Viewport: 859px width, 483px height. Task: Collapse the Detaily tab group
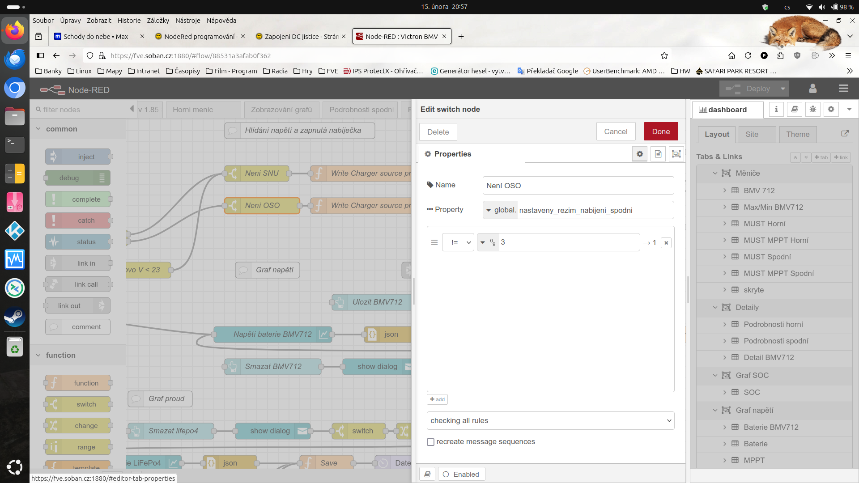[x=715, y=307]
